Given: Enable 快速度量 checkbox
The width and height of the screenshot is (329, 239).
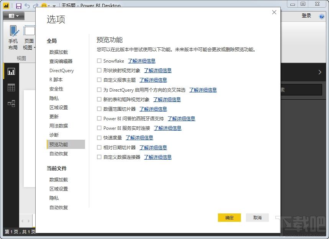Looking at the screenshot, I should pos(99,137).
